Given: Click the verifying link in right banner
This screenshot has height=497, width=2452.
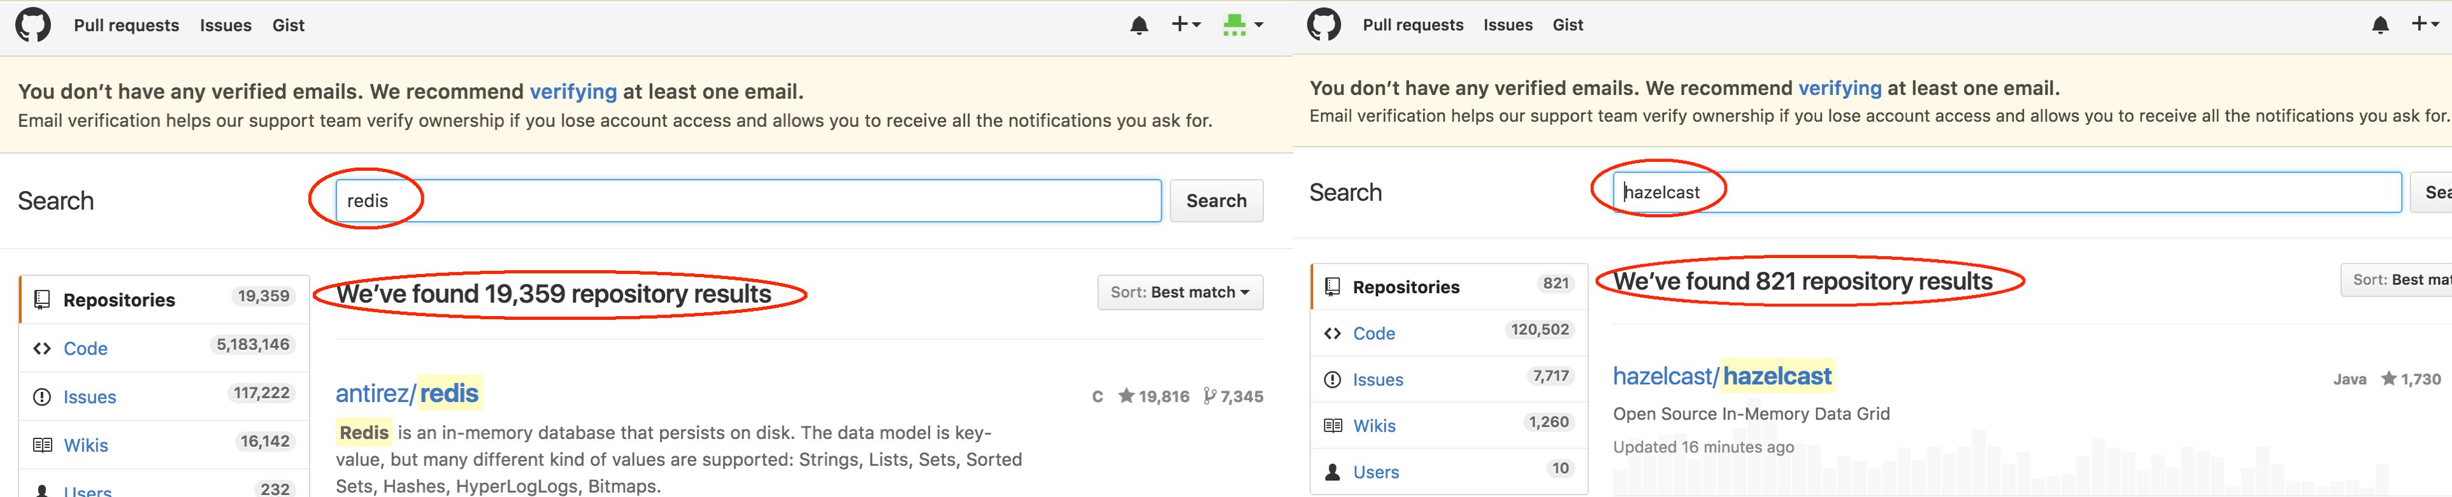Looking at the screenshot, I should 1839,87.
